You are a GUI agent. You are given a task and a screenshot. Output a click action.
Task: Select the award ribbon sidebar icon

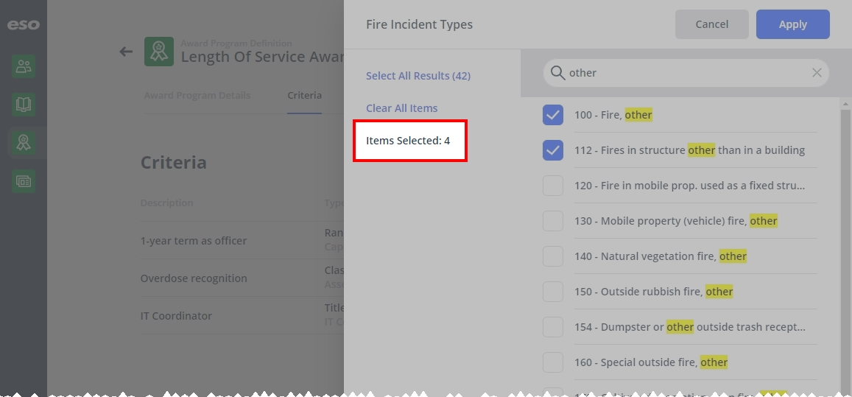(24, 142)
